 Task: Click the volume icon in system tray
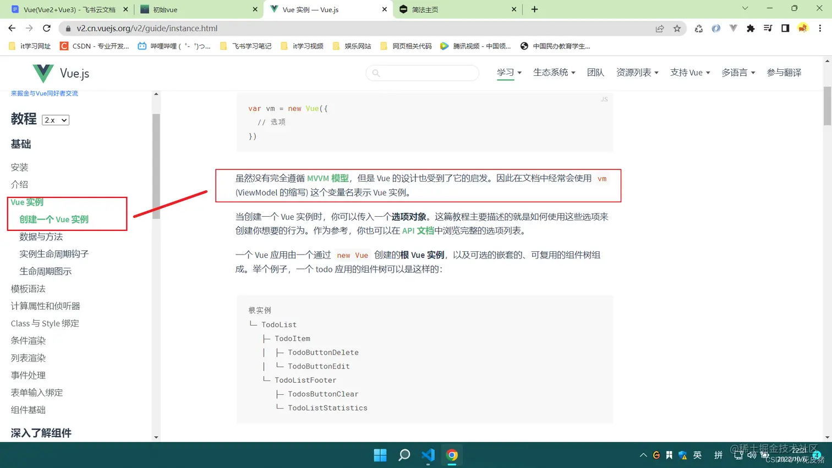pyautogui.click(x=752, y=455)
